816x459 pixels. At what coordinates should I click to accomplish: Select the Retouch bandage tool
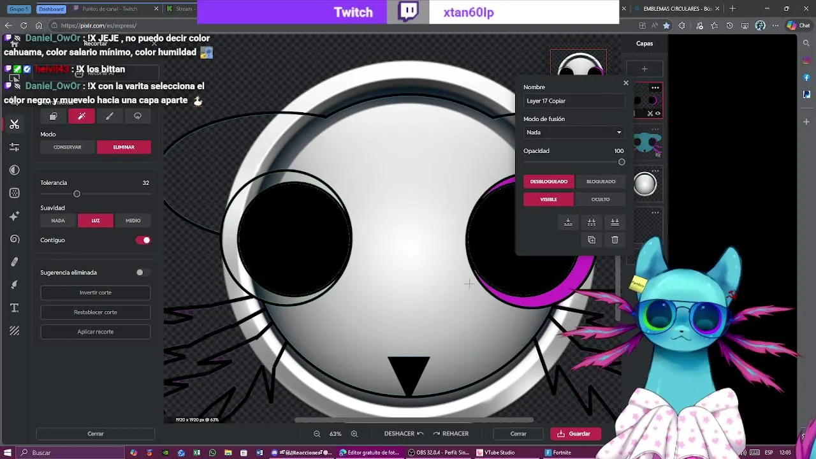[x=14, y=262]
